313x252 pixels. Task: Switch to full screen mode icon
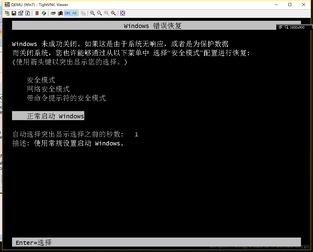click(x=122, y=13)
